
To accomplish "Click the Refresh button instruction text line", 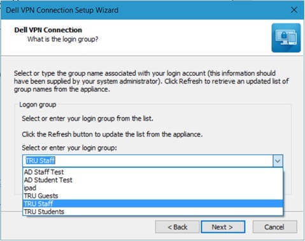I will coord(112,135).
